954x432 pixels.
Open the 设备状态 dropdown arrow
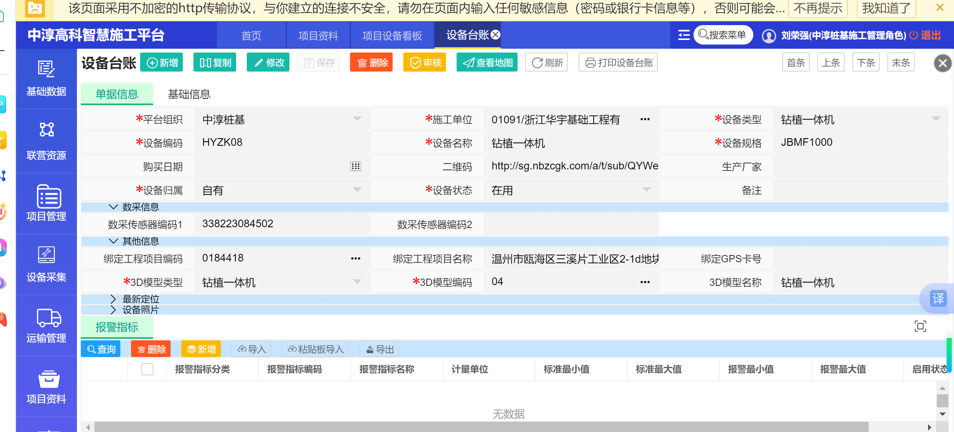(x=646, y=190)
